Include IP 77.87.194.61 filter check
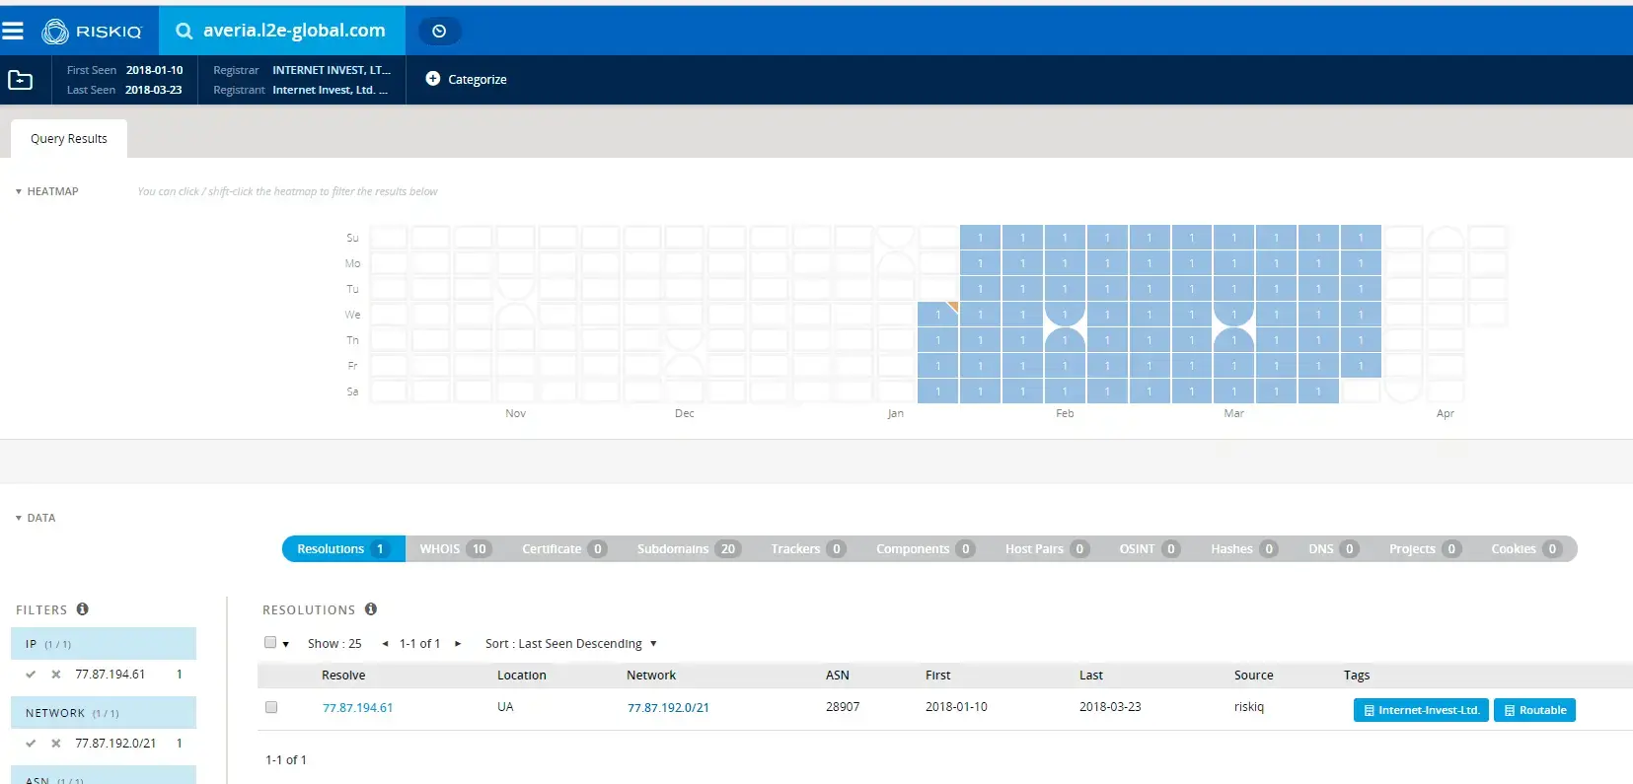 (x=31, y=675)
